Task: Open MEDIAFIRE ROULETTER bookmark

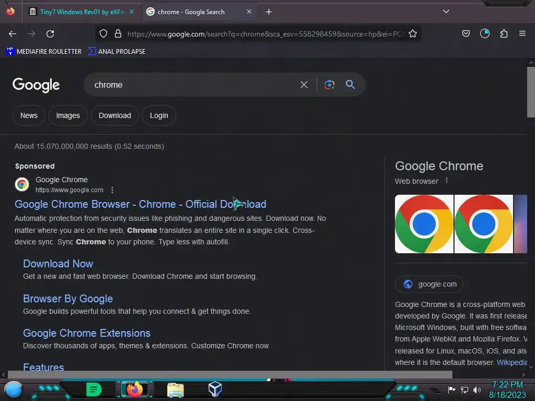Action: point(44,52)
